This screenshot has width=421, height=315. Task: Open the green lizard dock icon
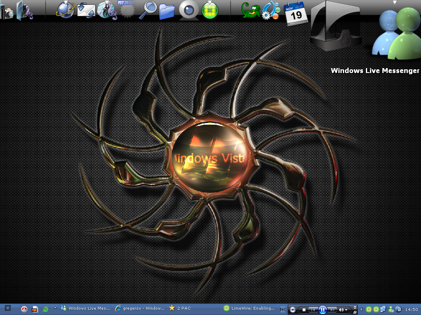pos(250,10)
